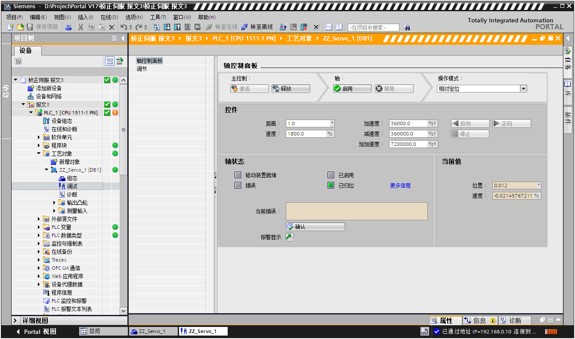This screenshot has width=575, height=339.
Task: Expand the 详细视图 panel
Action: pyautogui.click(x=15, y=321)
